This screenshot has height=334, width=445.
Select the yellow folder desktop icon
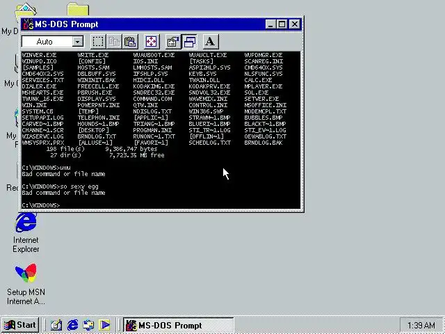point(78,9)
